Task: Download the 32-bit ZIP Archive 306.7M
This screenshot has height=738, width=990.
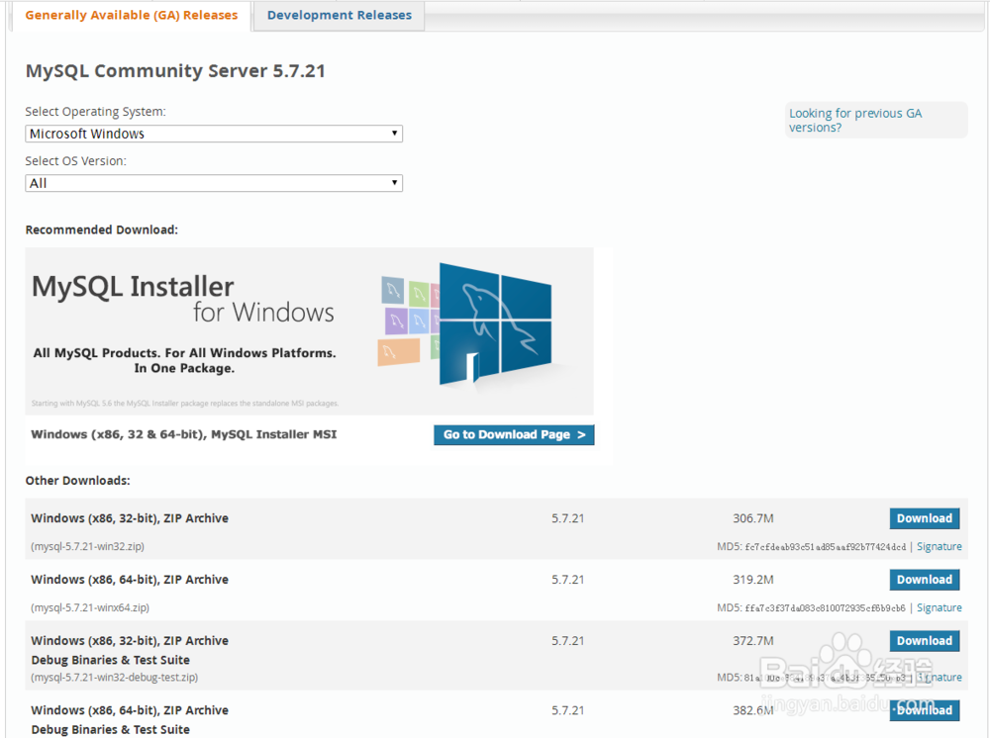Action: point(925,518)
